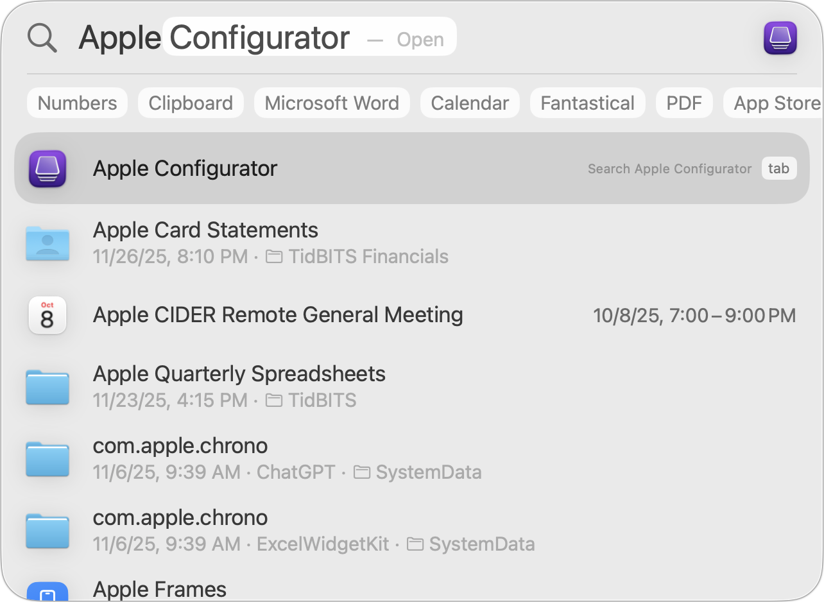This screenshot has width=824, height=602.
Task: Filter results by Microsoft Word
Action: click(332, 103)
